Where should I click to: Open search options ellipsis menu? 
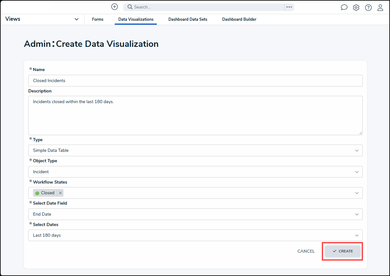(x=289, y=7)
